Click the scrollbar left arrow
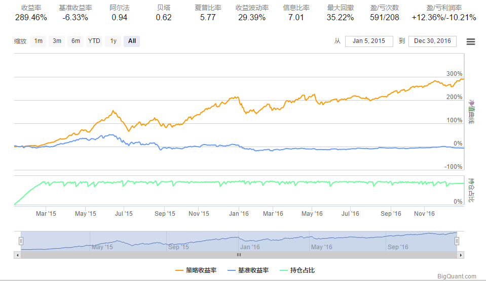The height and width of the screenshot is (281, 486). point(17,255)
